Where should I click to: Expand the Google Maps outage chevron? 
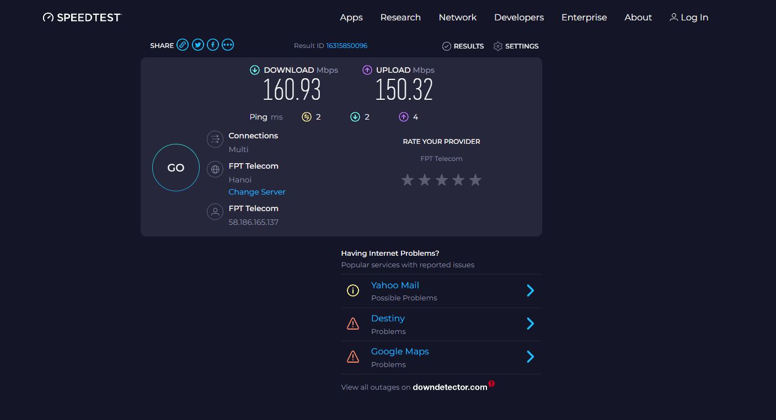(530, 357)
